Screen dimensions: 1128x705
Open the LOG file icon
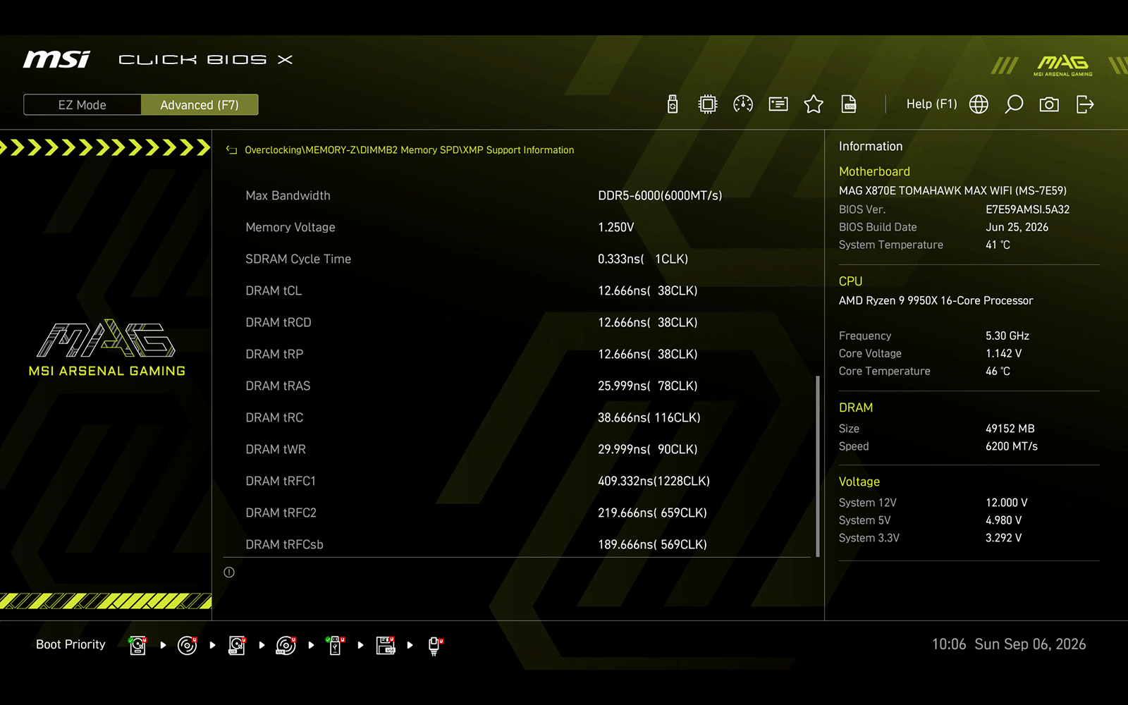[x=849, y=104]
